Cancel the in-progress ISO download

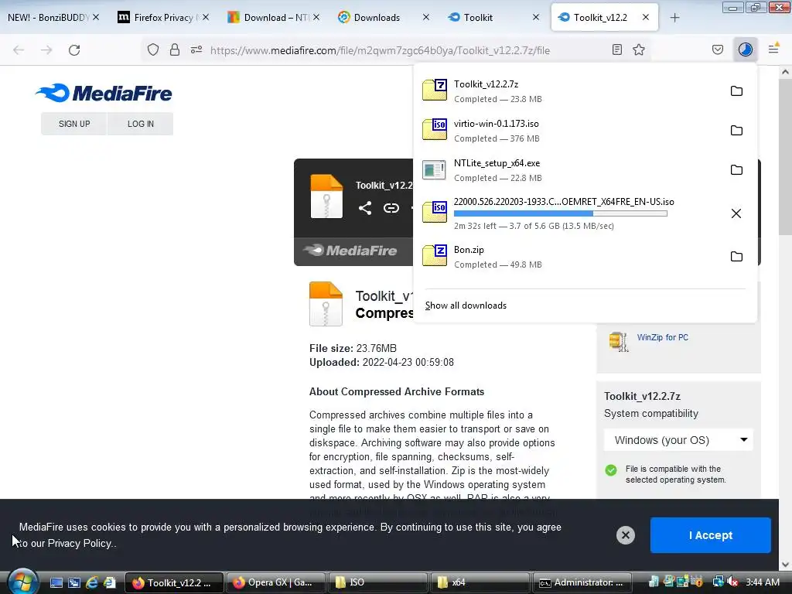click(736, 213)
